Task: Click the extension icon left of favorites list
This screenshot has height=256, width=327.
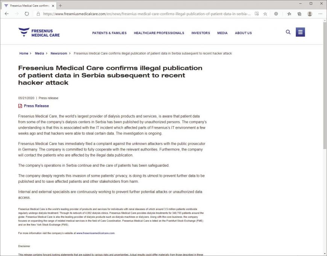Action: 276,14
